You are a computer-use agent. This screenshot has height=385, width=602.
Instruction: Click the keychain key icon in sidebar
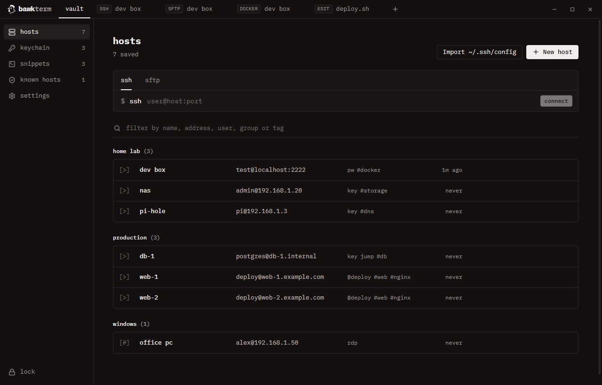pyautogui.click(x=12, y=48)
